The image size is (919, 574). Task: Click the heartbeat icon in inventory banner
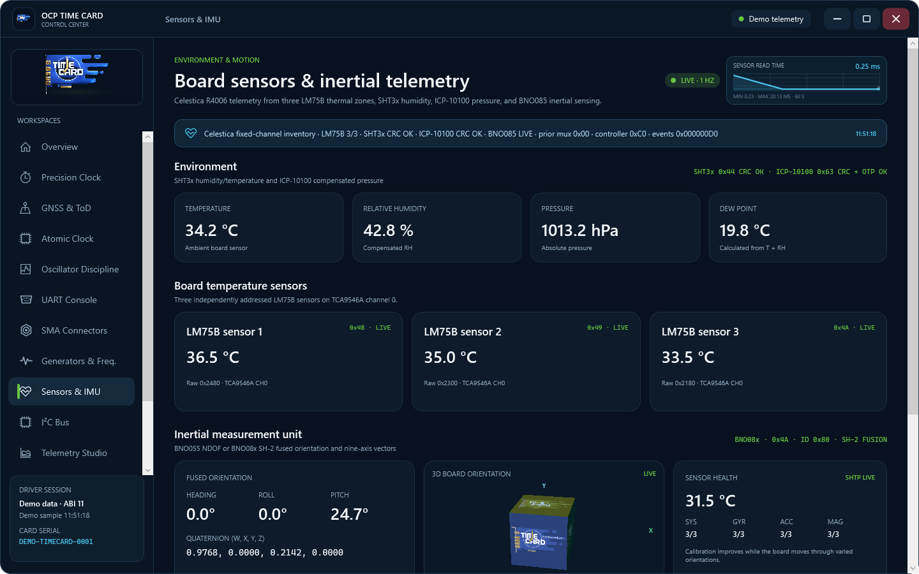tap(190, 133)
